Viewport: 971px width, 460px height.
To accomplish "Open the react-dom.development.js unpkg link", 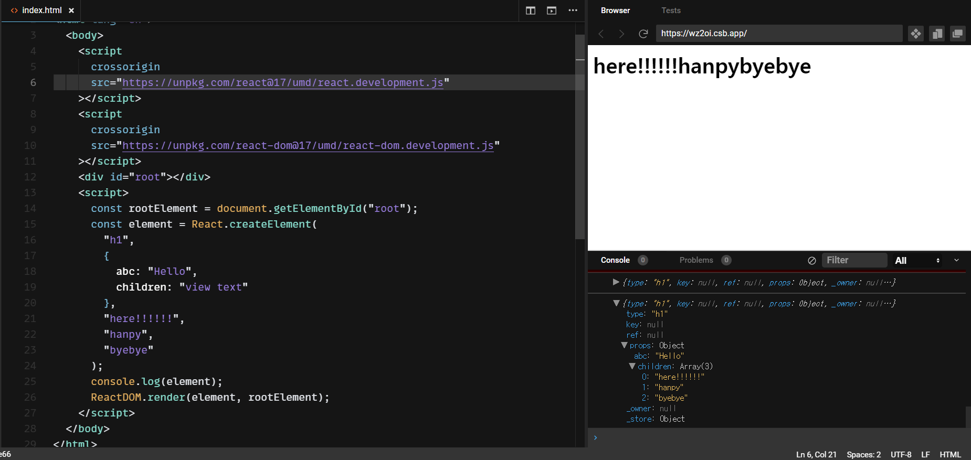I will tap(308, 146).
